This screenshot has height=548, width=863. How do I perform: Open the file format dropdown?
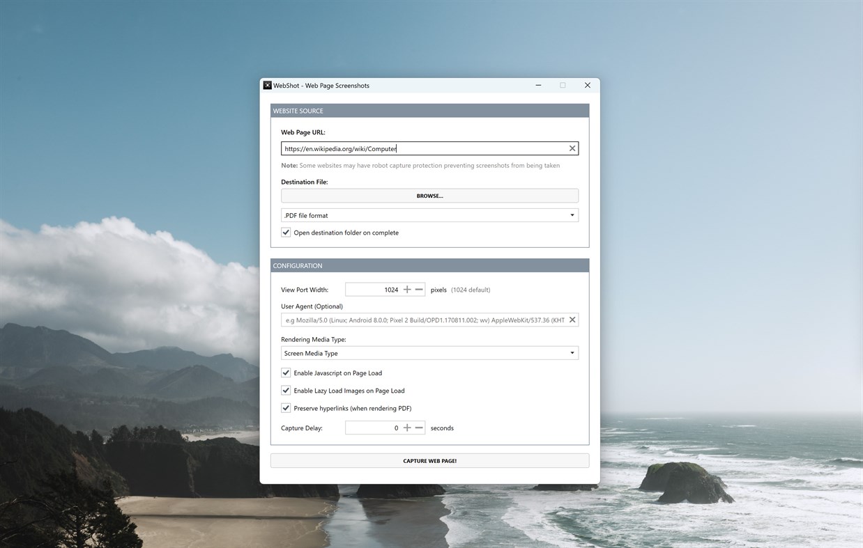pos(429,214)
